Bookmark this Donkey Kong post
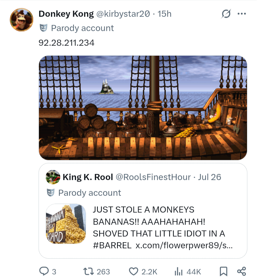This screenshot has height=278, width=257. coord(223,271)
